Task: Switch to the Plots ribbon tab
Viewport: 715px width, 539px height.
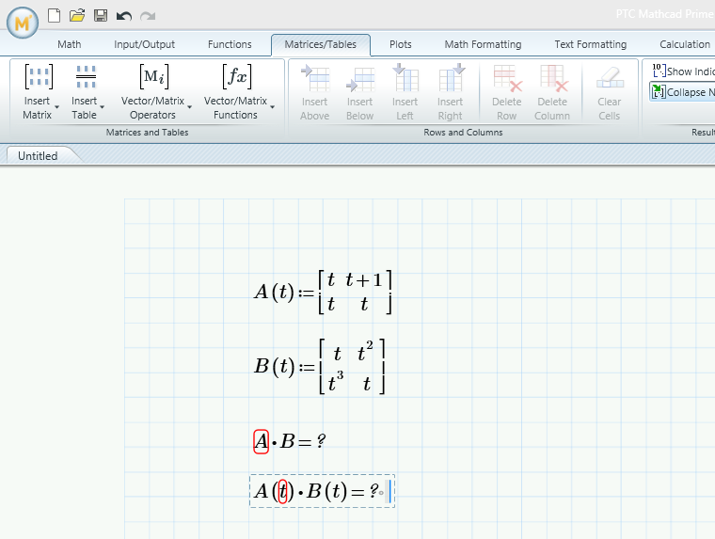Action: click(401, 44)
